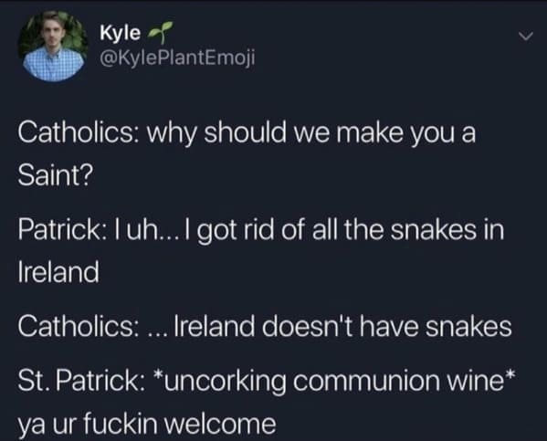Click the second "Catholics:" label
The image size is (547, 441).
(x=77, y=327)
